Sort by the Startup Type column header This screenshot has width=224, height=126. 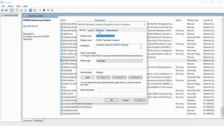coord(193,20)
